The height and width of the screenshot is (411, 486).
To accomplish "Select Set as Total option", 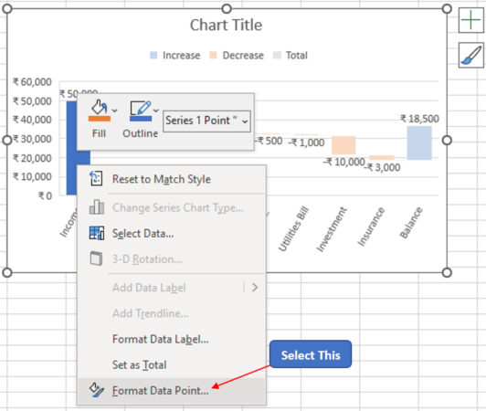I will [x=140, y=364].
